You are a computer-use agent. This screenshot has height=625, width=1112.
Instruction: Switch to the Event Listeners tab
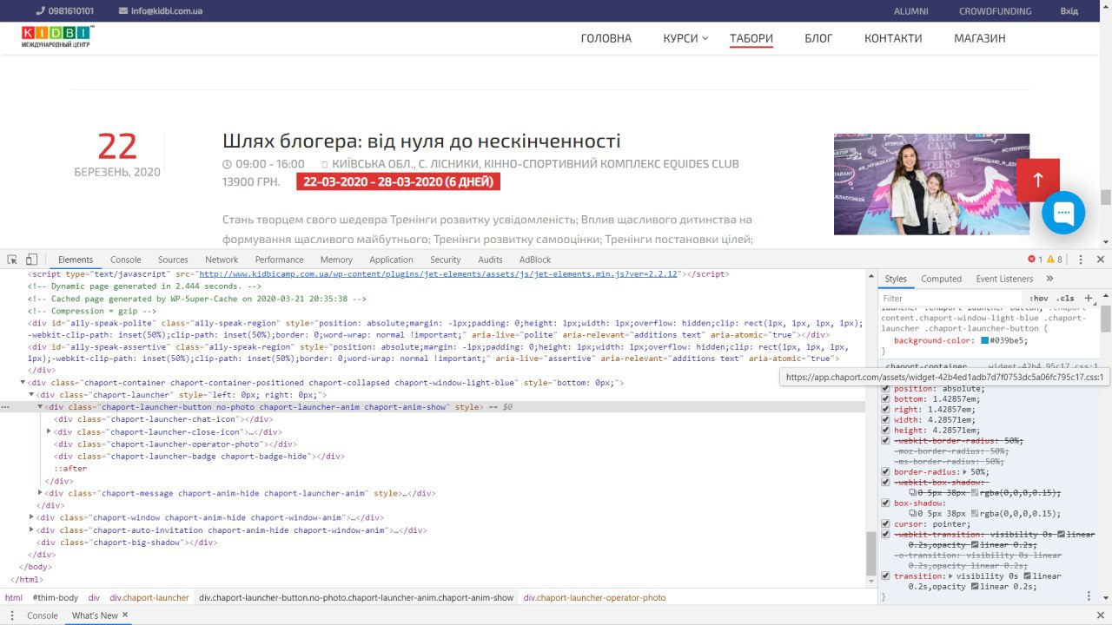(1004, 279)
